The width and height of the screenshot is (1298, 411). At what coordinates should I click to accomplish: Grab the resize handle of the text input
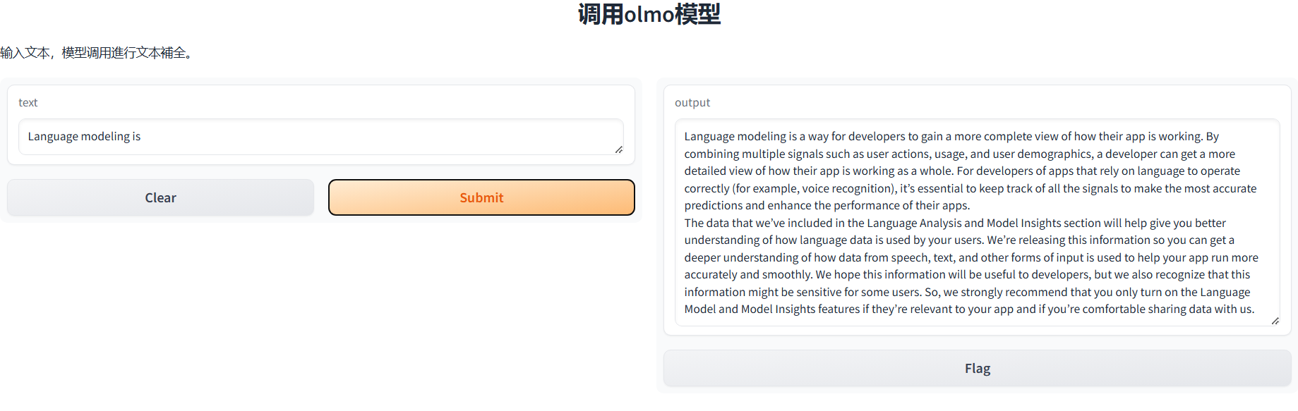tap(619, 149)
